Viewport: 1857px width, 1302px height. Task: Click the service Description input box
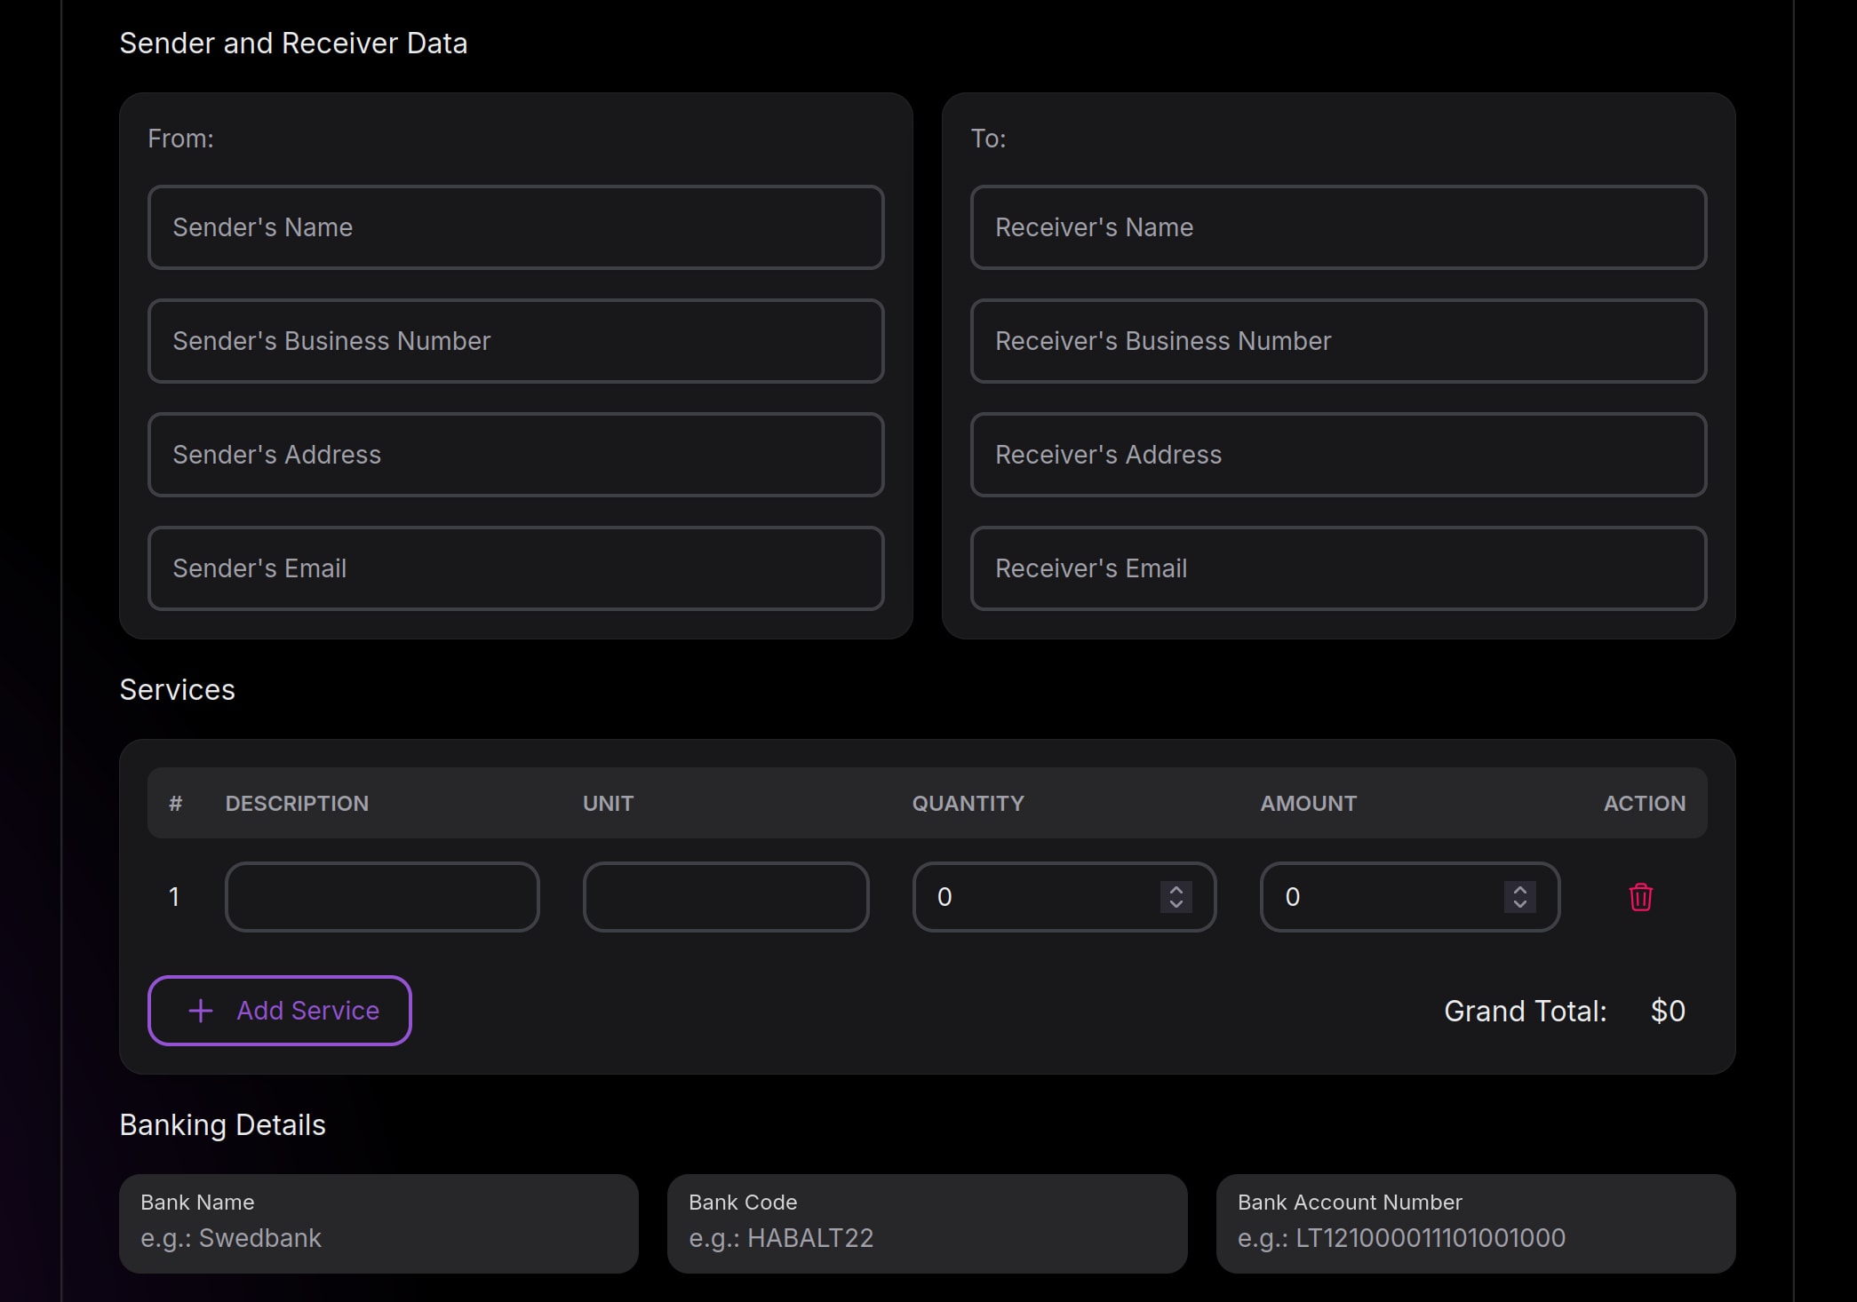tap(382, 897)
